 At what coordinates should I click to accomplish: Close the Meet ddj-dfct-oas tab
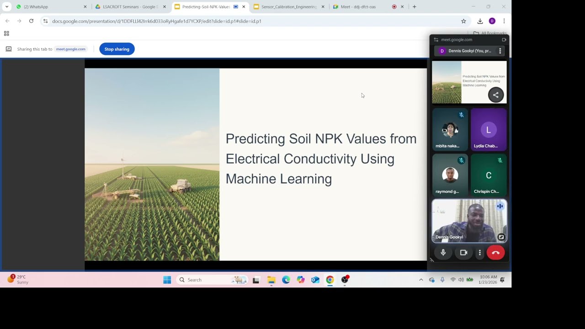click(x=402, y=7)
